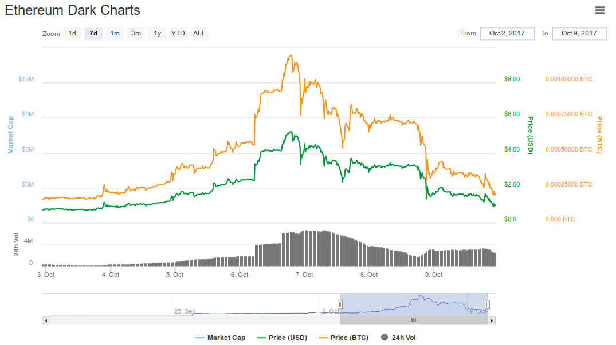Switch zoom to 1m
The height and width of the screenshot is (345, 616).
click(x=115, y=33)
